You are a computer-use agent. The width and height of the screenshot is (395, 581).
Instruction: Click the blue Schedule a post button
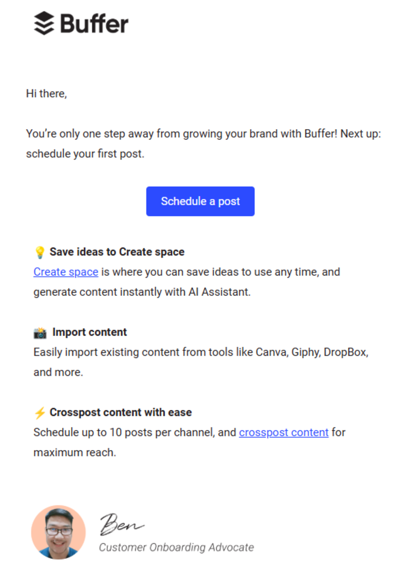coord(200,201)
